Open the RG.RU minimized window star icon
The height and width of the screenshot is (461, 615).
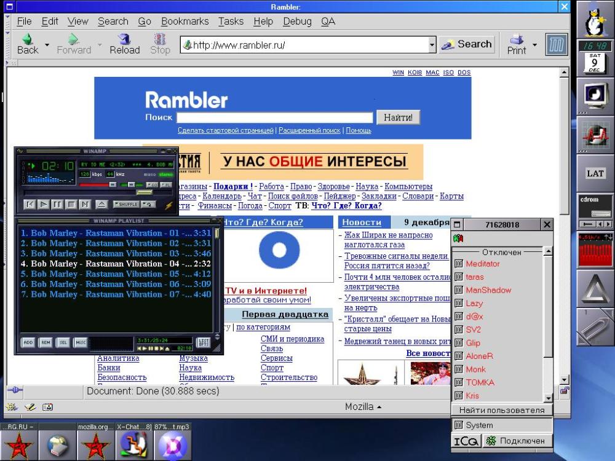pos(18,446)
